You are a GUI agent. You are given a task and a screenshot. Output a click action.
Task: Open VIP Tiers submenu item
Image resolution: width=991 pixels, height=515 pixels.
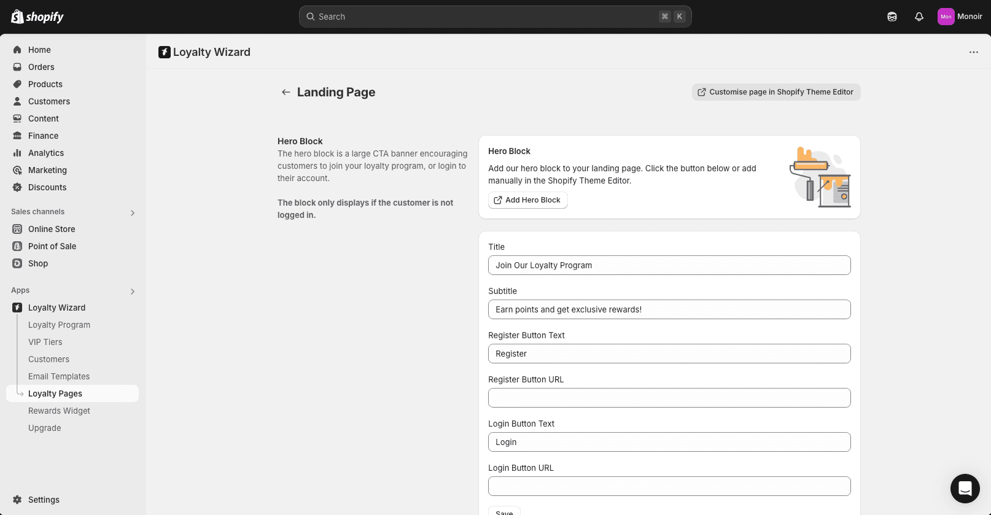[x=45, y=342]
